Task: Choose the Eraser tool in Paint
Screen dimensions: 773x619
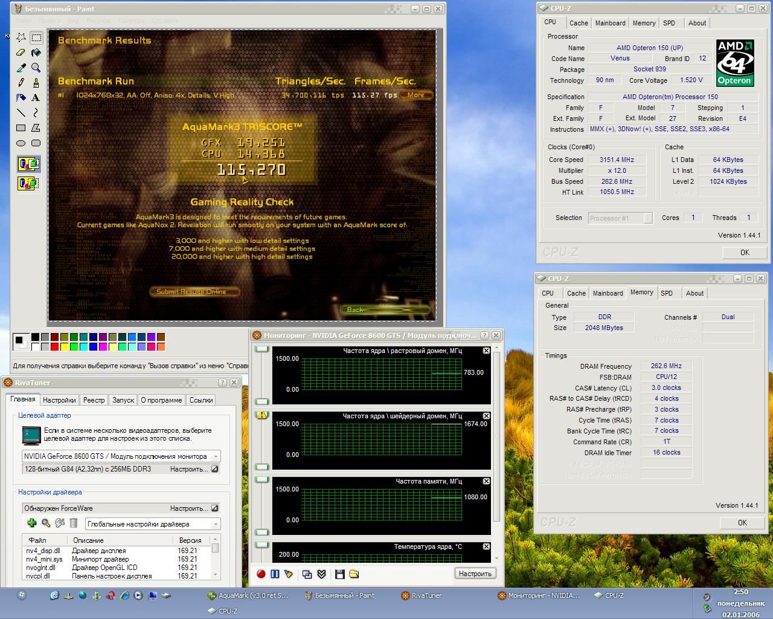Action: [x=21, y=53]
